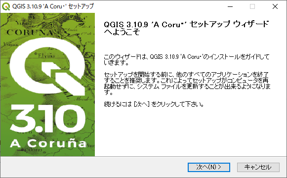Click the QGIS logo icon in title bar
Image resolution: width=287 pixels, height=178 pixels.
6,6
